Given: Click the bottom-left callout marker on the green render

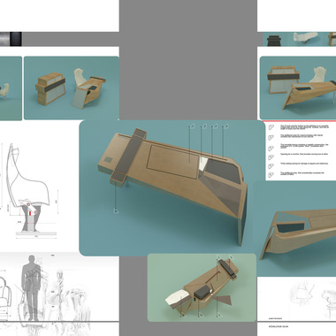Looking at the screenshot, I should [183, 315].
